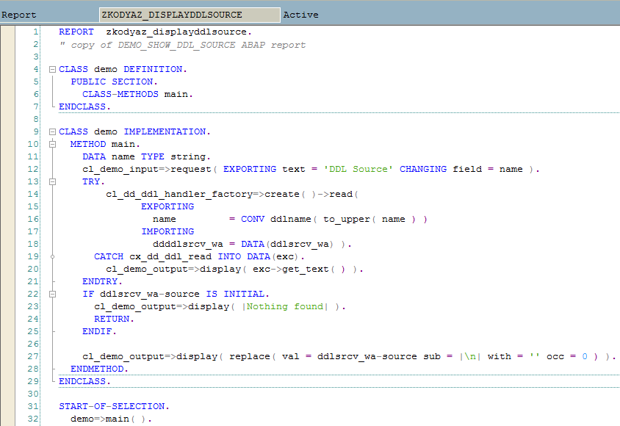Collapse the IF ddlsrcv_wa-source IS INITIAL block
This screenshot has height=426, width=620.
[x=51, y=294]
